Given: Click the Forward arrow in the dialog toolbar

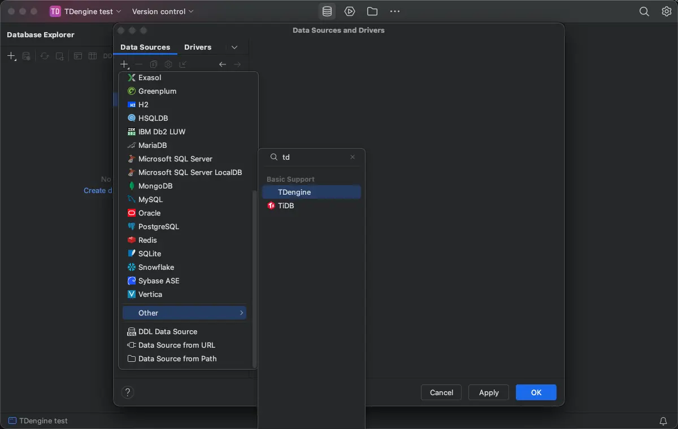Looking at the screenshot, I should click(x=237, y=64).
